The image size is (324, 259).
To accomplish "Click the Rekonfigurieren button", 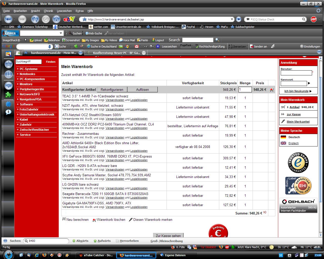I will pyautogui.click(x=112, y=90).
